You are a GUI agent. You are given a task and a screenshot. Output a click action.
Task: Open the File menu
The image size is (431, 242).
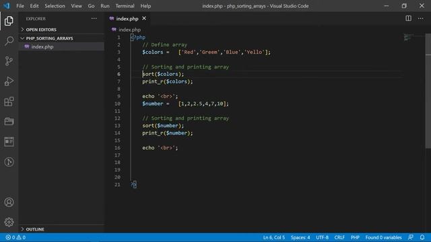20,6
